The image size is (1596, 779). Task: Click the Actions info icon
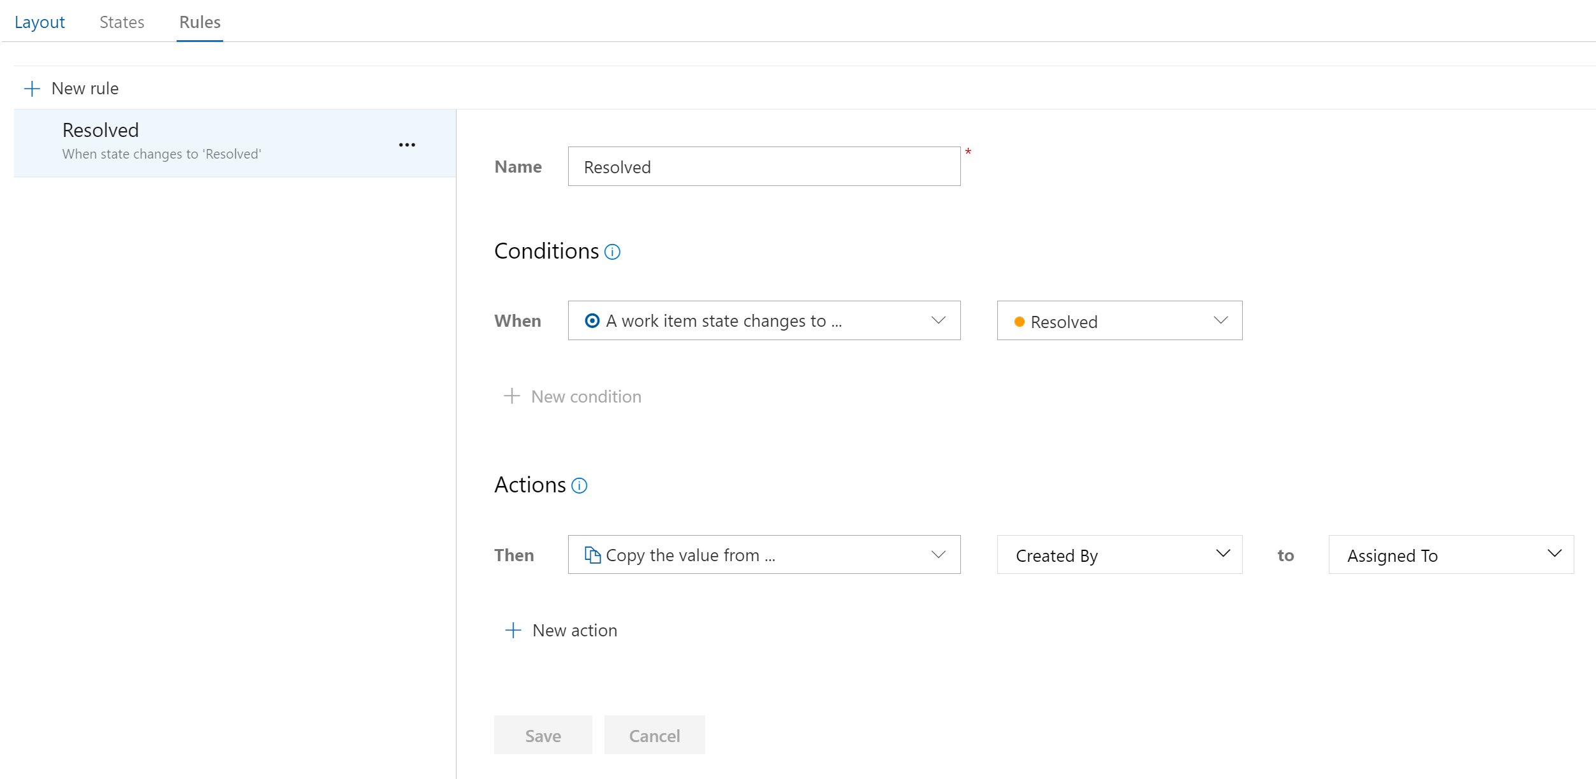[x=579, y=486]
